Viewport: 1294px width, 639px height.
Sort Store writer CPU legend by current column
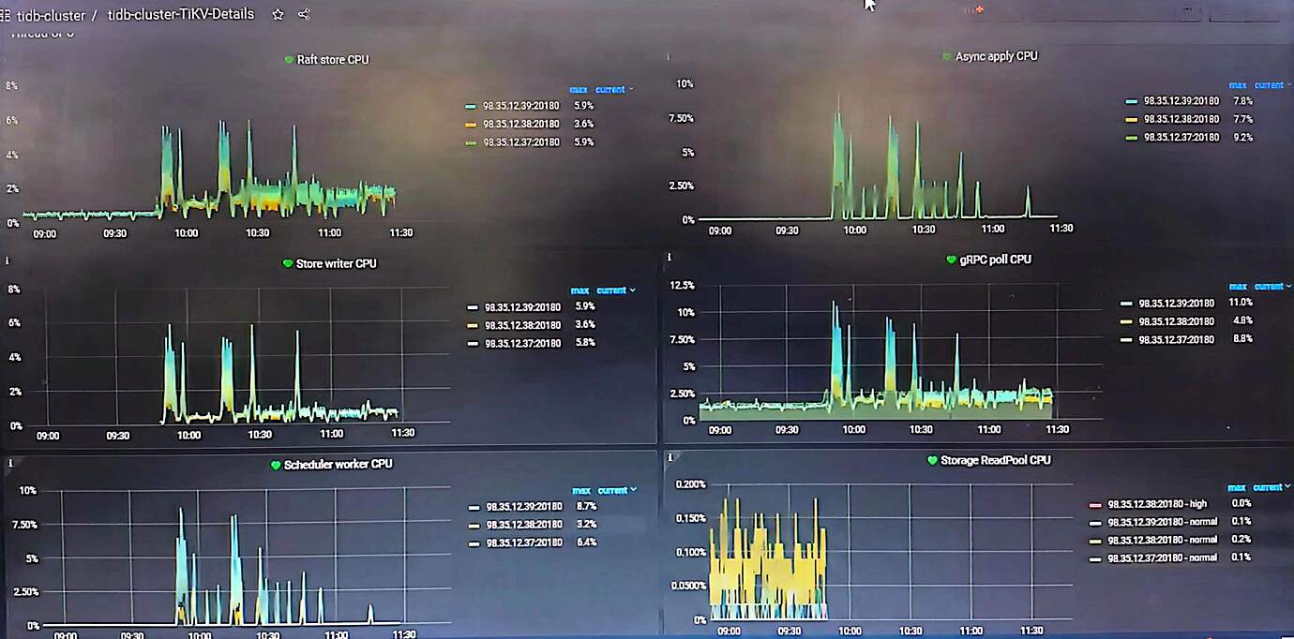[x=613, y=290]
